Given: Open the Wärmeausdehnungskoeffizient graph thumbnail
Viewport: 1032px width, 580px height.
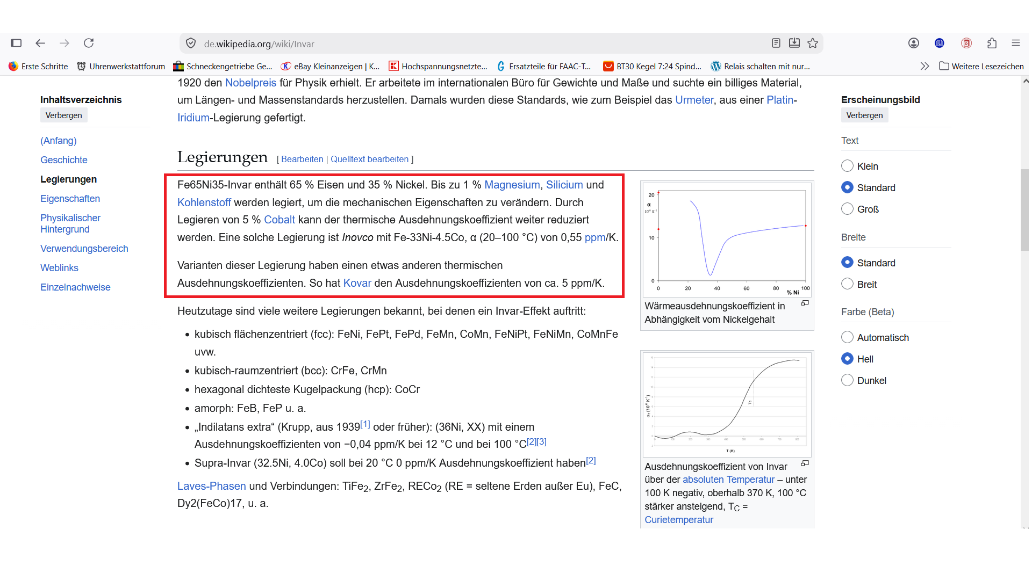Looking at the screenshot, I should click(x=727, y=239).
